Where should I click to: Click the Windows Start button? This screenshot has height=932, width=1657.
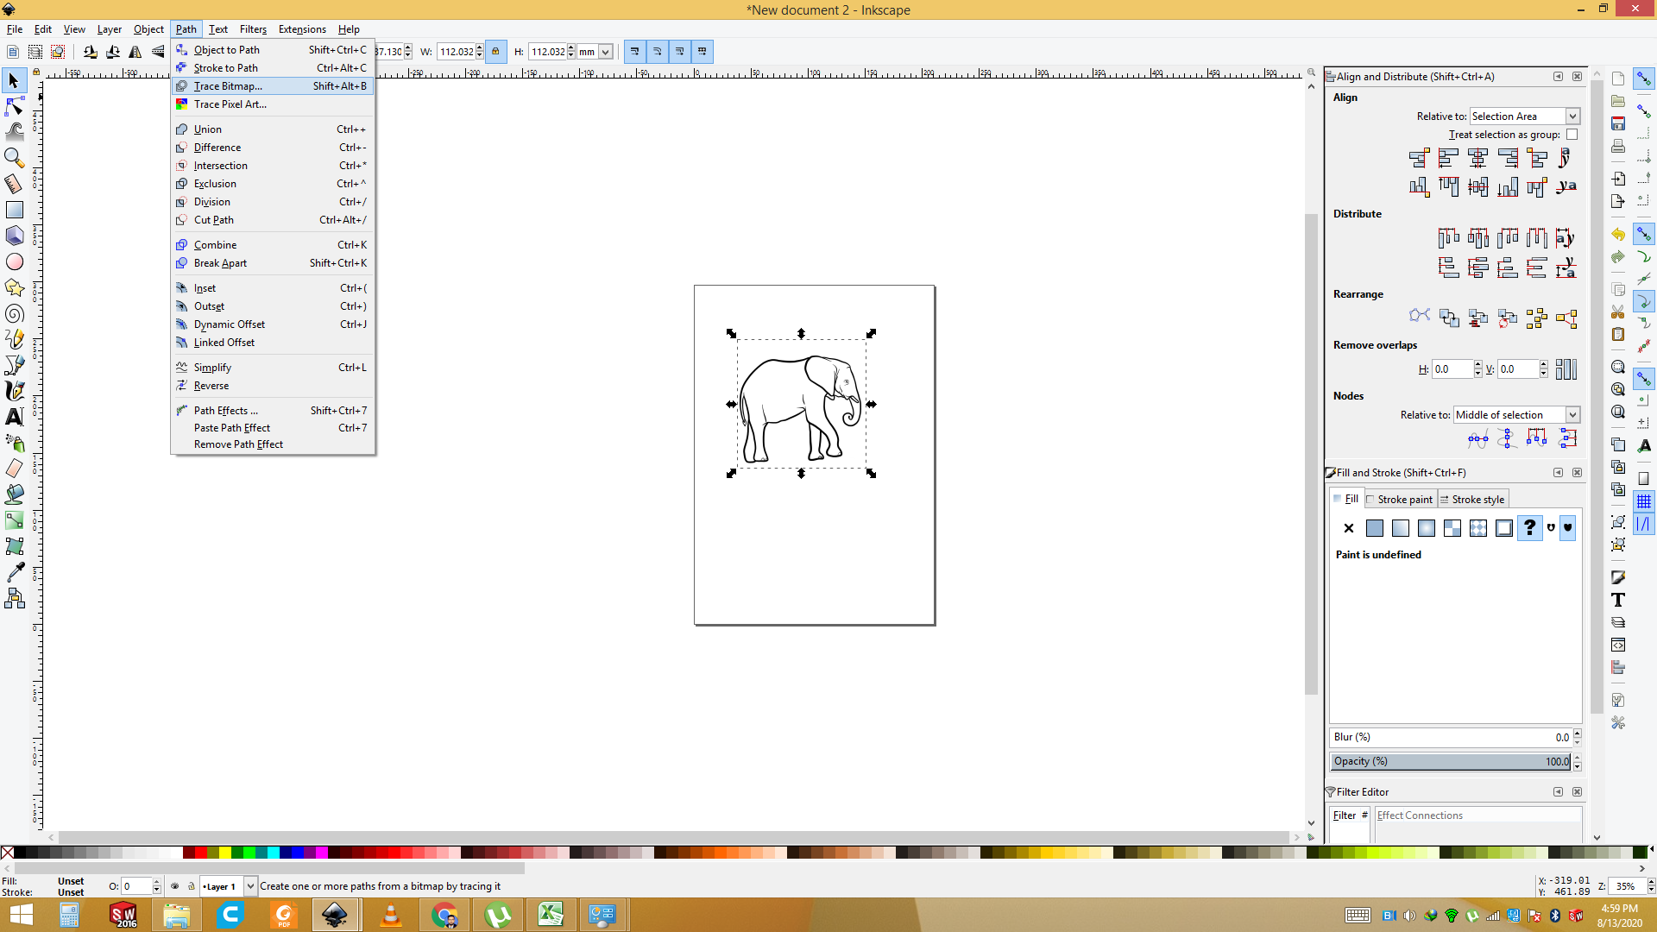pos(19,915)
